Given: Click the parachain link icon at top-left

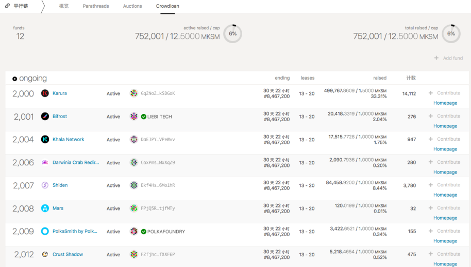Looking at the screenshot, I should [8, 6].
